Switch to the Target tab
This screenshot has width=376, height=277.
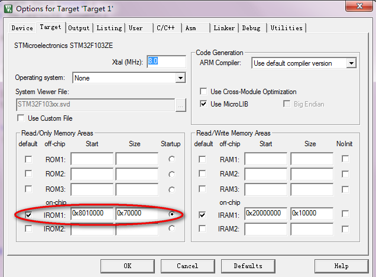tap(51, 27)
